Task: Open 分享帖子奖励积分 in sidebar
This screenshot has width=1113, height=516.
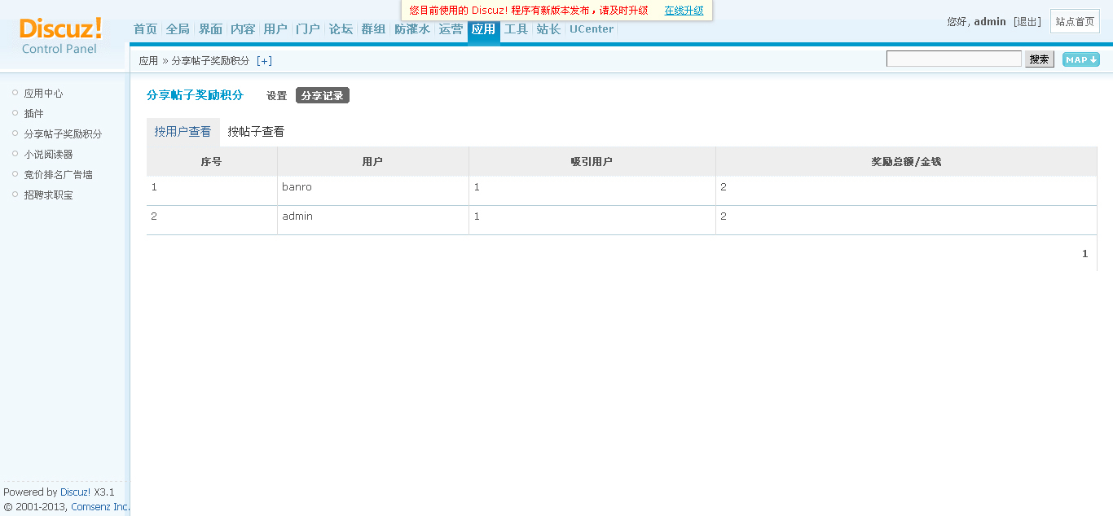Action: [63, 134]
